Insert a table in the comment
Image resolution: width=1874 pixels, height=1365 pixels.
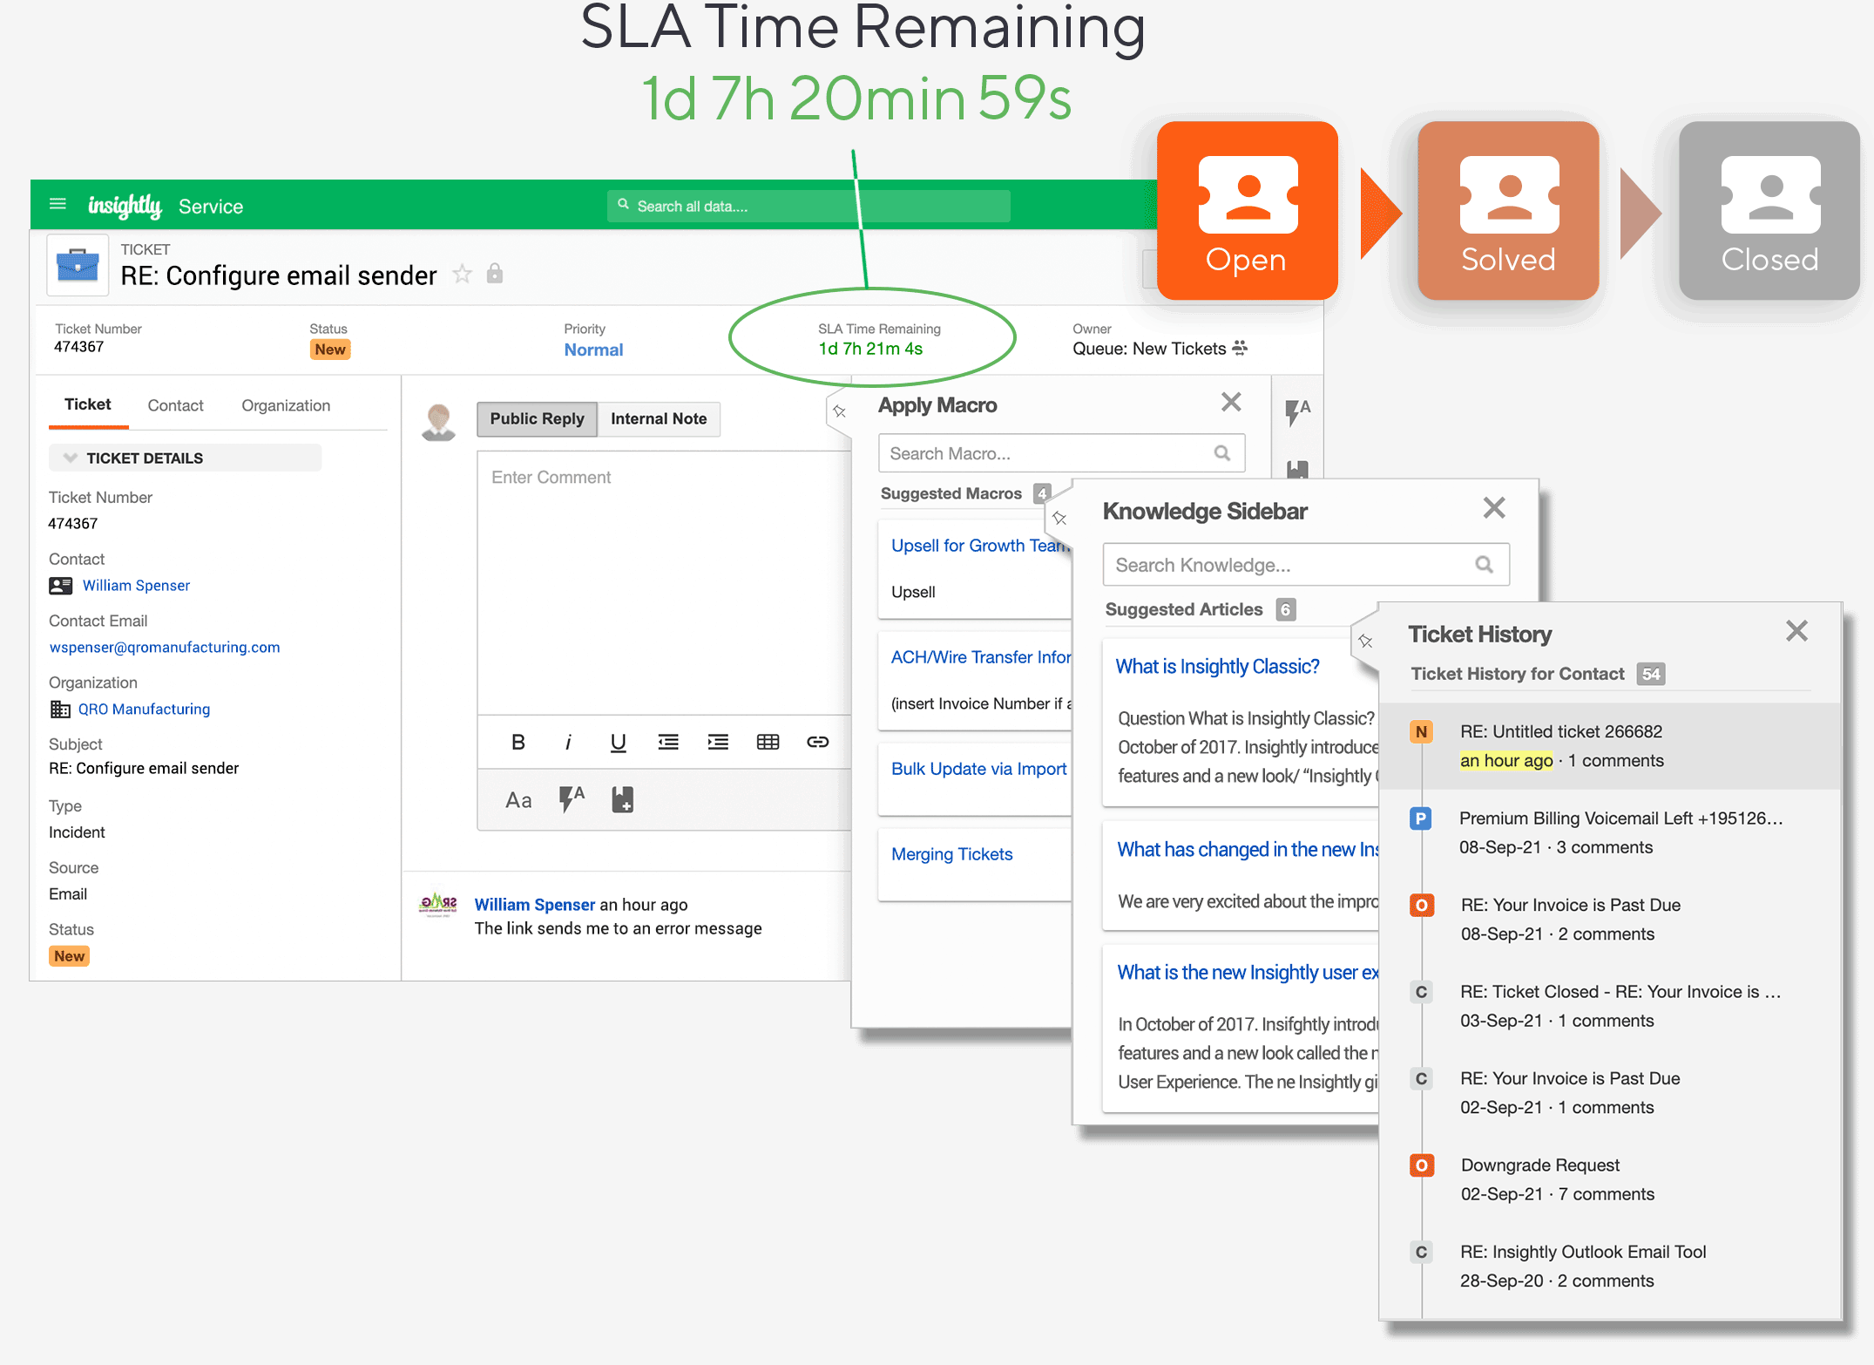tap(768, 742)
